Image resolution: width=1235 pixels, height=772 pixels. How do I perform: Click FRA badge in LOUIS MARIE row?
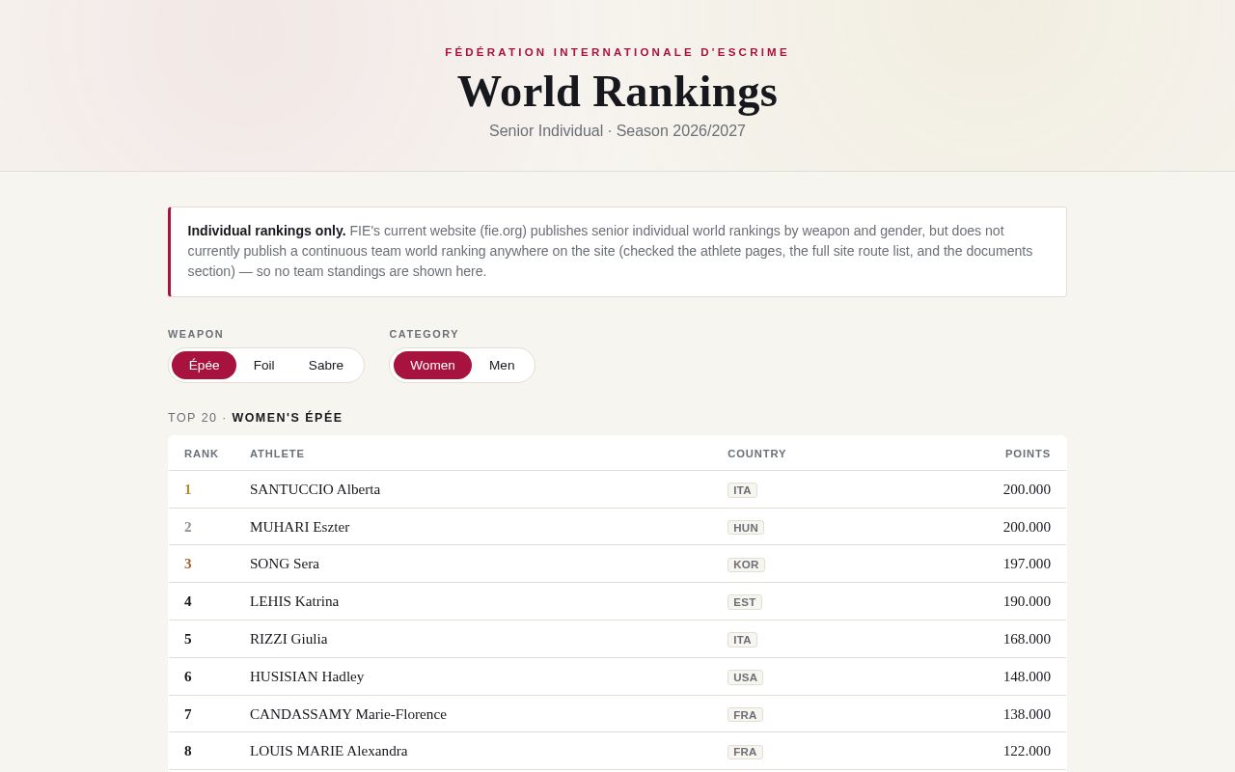click(x=745, y=752)
